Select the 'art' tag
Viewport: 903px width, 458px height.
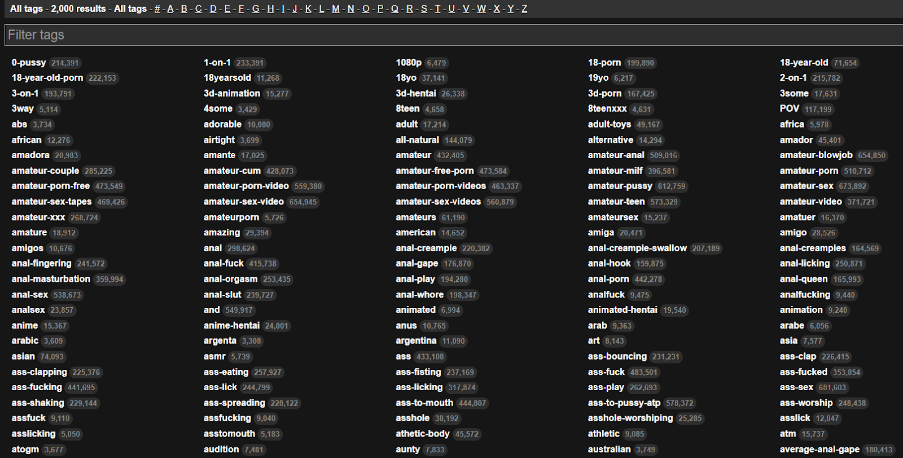click(594, 341)
